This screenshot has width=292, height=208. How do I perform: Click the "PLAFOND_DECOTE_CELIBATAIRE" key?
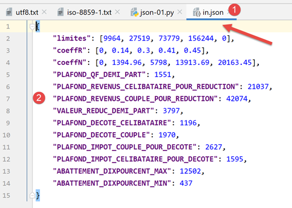(112, 123)
